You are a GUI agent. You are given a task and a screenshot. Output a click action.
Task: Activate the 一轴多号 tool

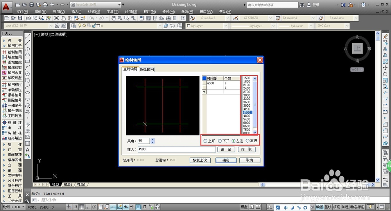point(12,105)
